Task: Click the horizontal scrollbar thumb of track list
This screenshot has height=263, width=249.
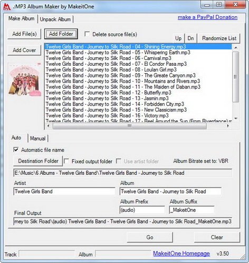Action: [x=130, y=126]
